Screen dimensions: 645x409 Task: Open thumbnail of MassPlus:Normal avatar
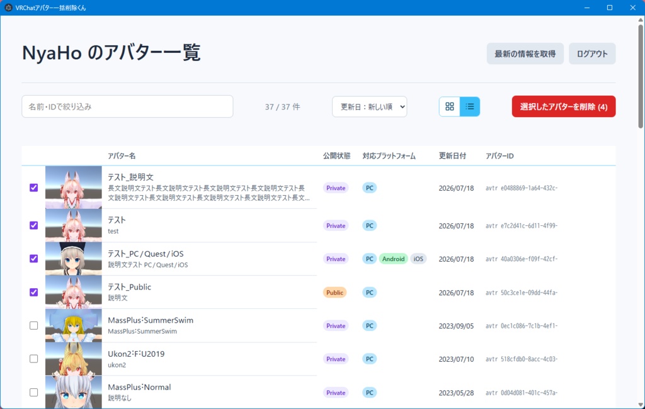(x=74, y=393)
